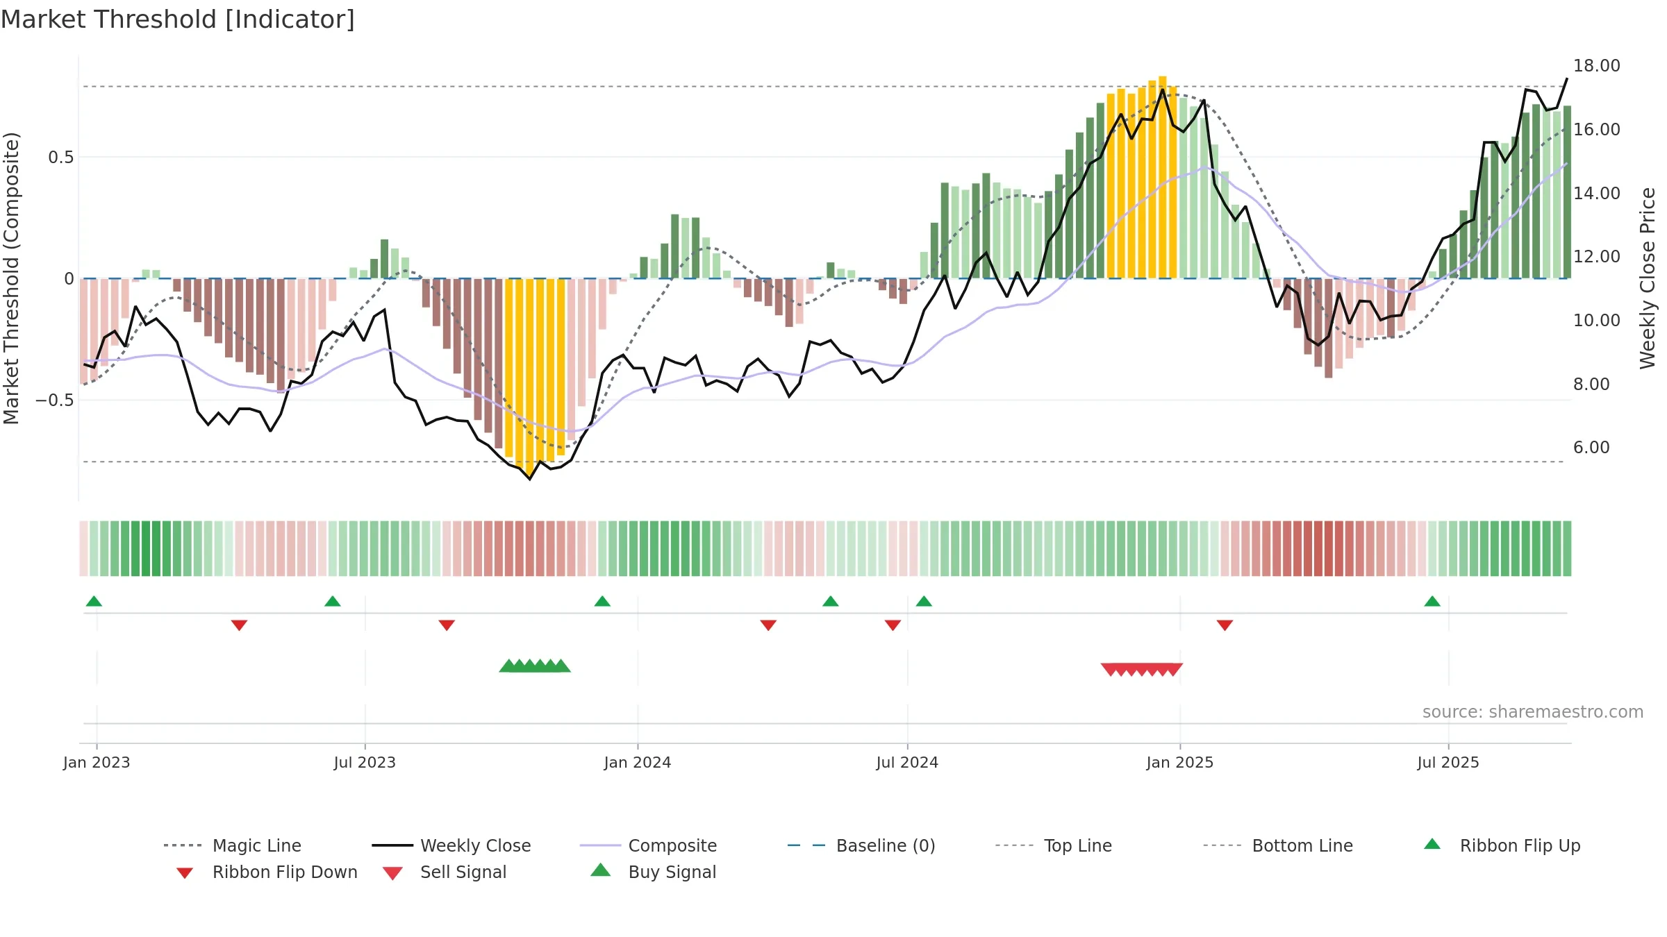1667x937 pixels.
Task: Click the 14.00 price axis value
Action: coord(1597,193)
